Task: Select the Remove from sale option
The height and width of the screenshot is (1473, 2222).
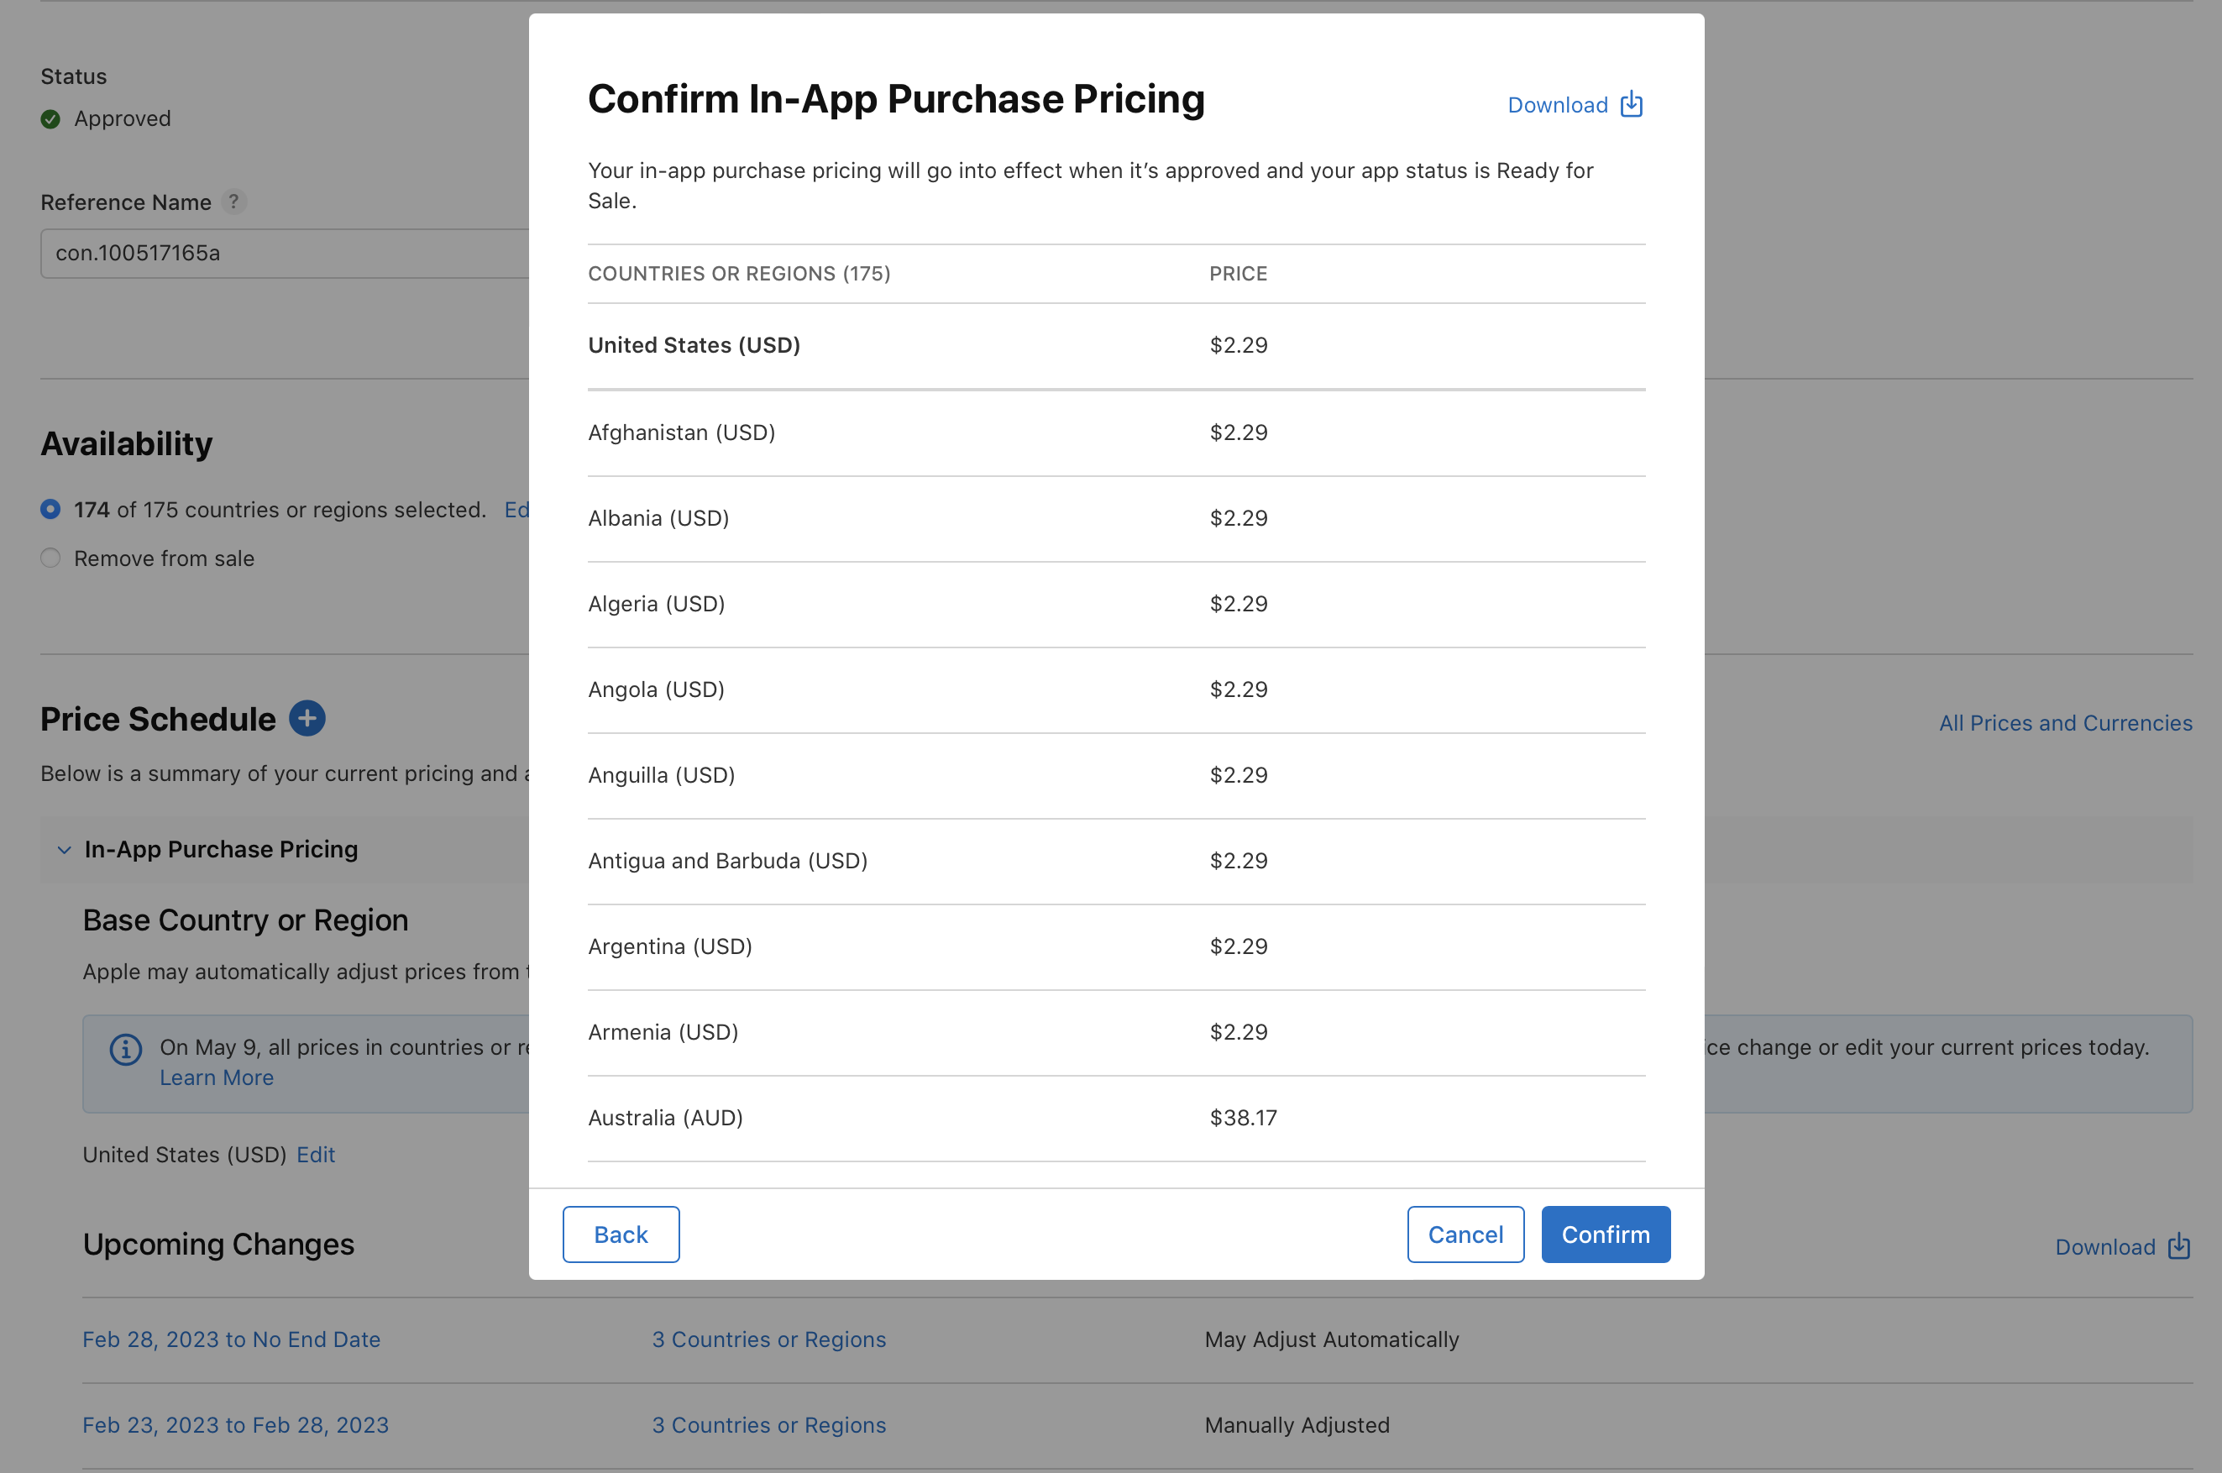Action: [x=50, y=558]
